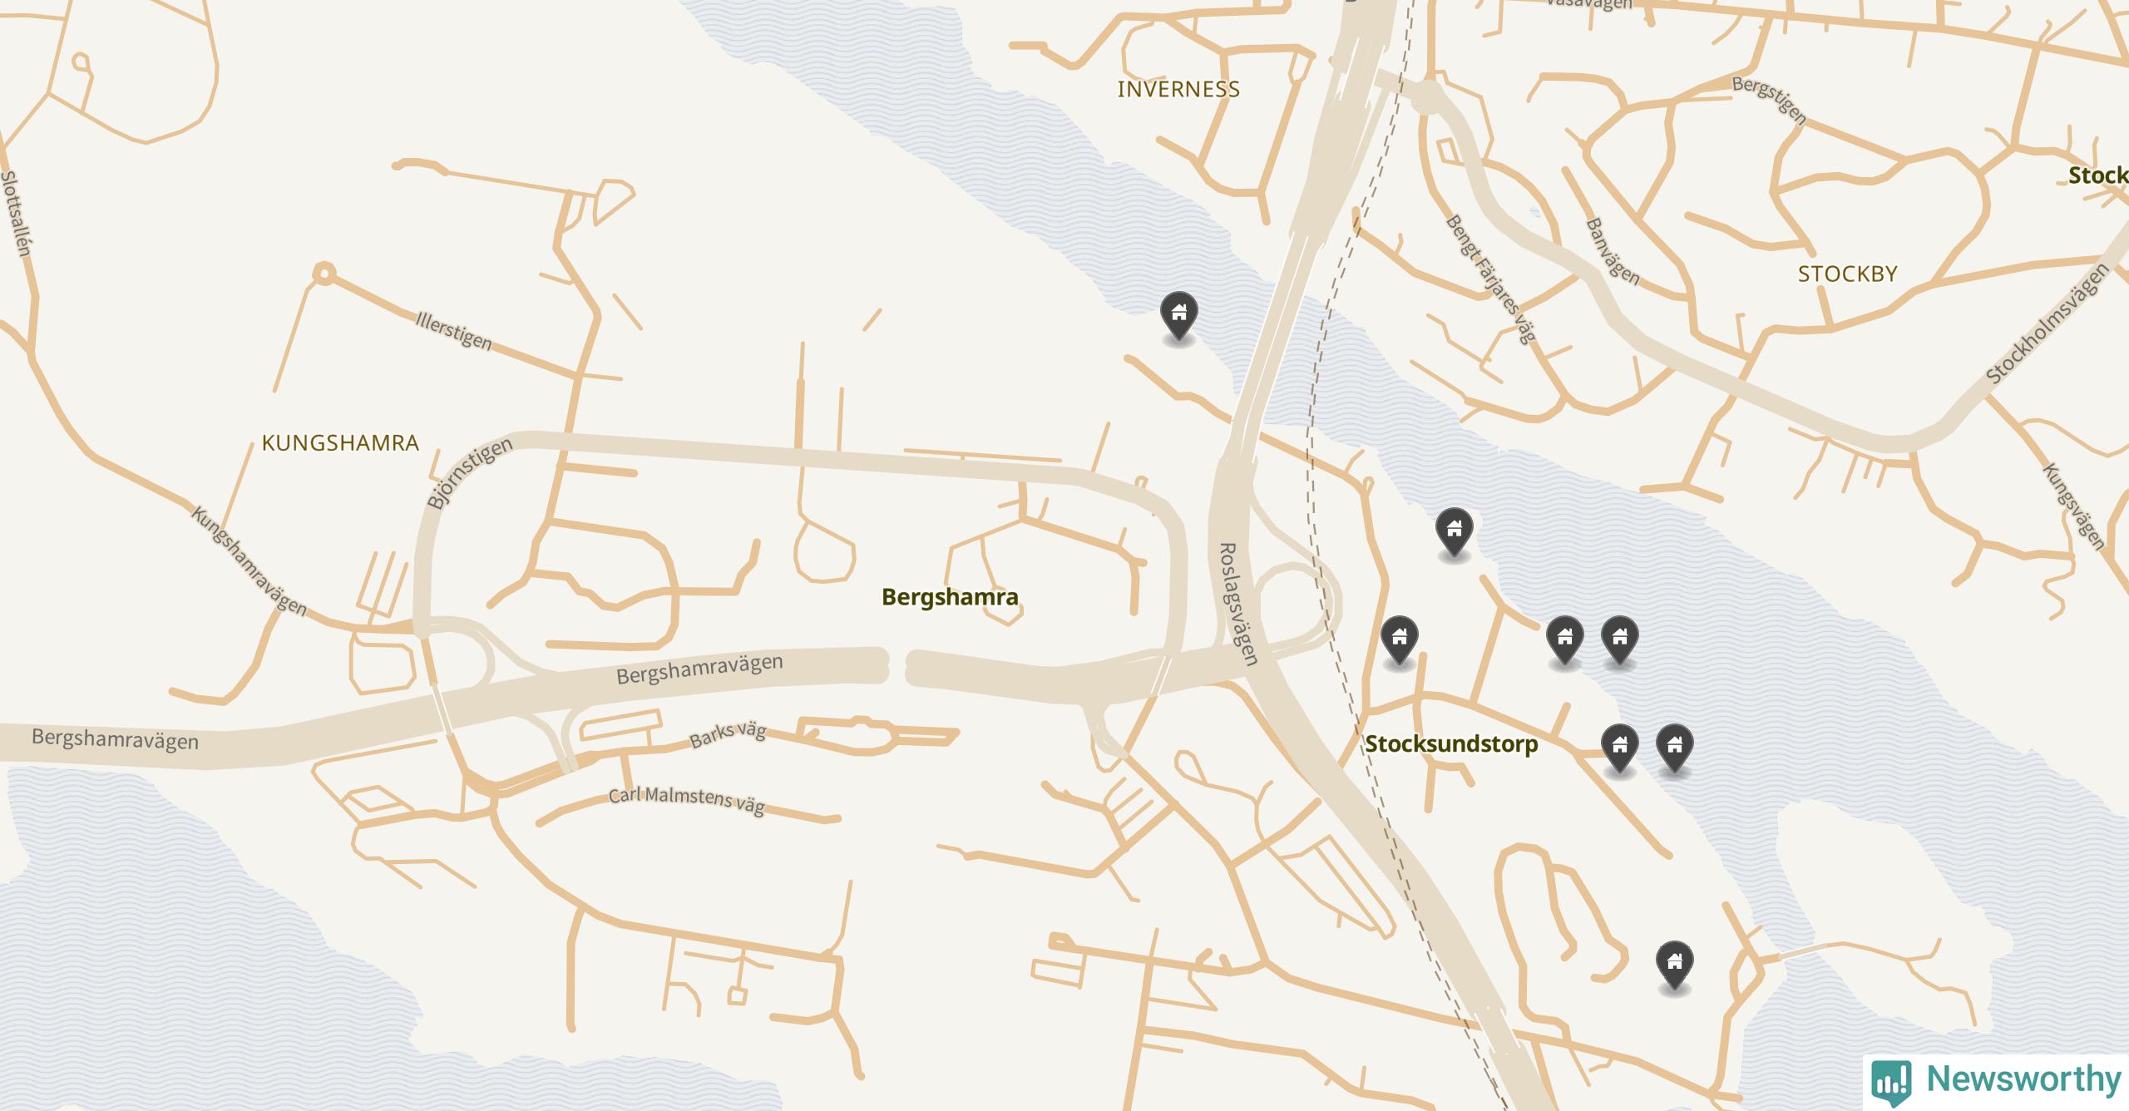This screenshot has height=1111, width=2129.
Task: Select the Barks väg street label
Action: (728, 733)
